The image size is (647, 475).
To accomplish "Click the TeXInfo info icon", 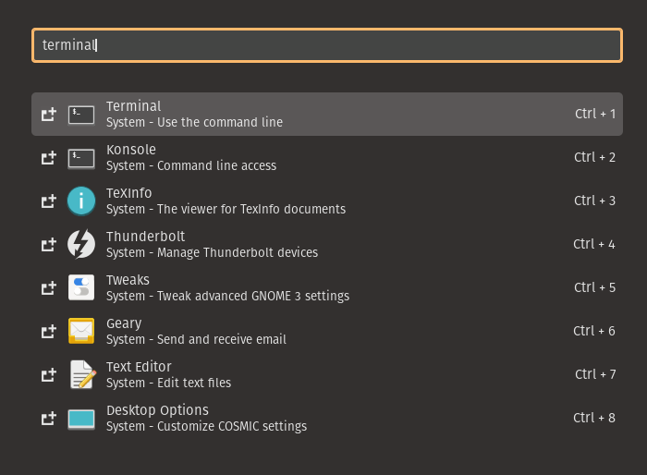I will pos(81,201).
